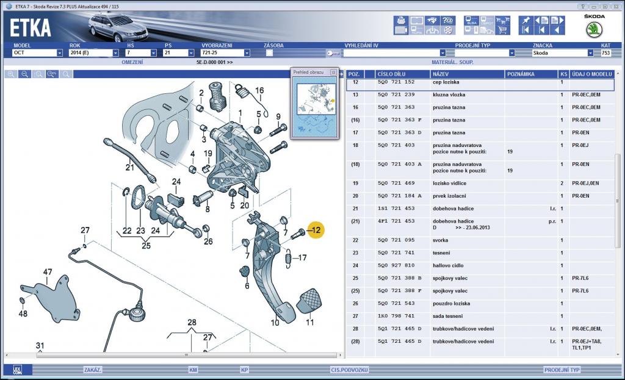Go to previous illustration page icon

coord(542,20)
